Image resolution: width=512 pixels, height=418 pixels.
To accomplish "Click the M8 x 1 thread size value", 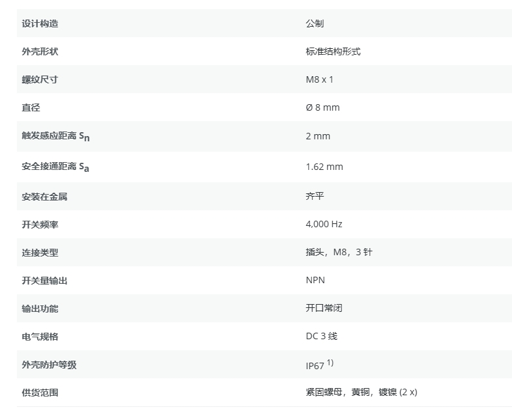I will pyautogui.click(x=319, y=79).
